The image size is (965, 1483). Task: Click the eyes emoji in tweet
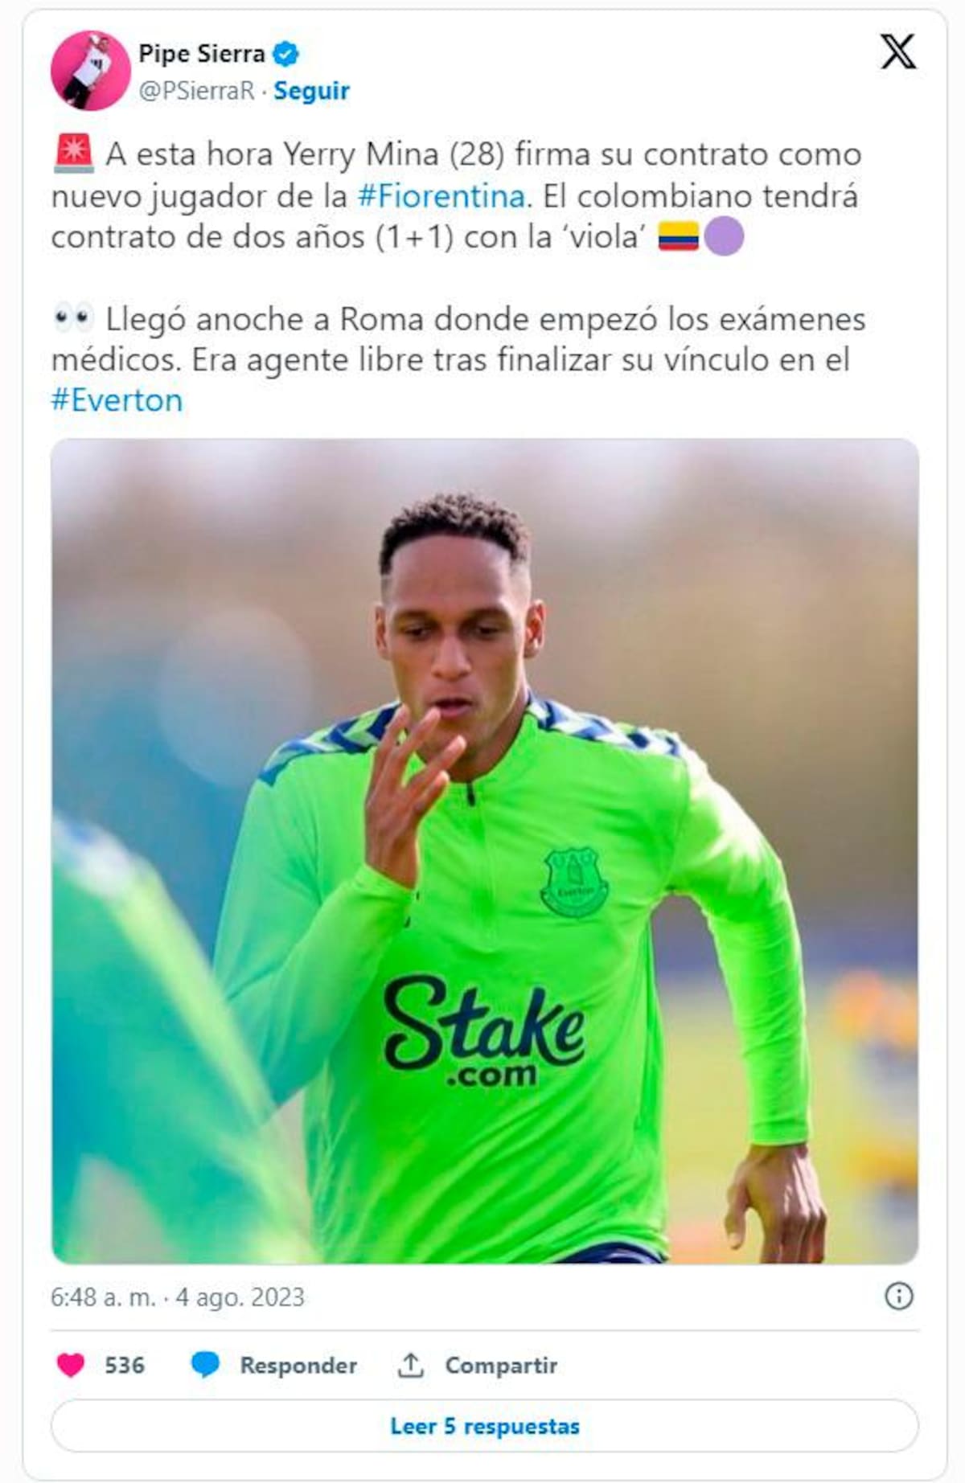(74, 318)
